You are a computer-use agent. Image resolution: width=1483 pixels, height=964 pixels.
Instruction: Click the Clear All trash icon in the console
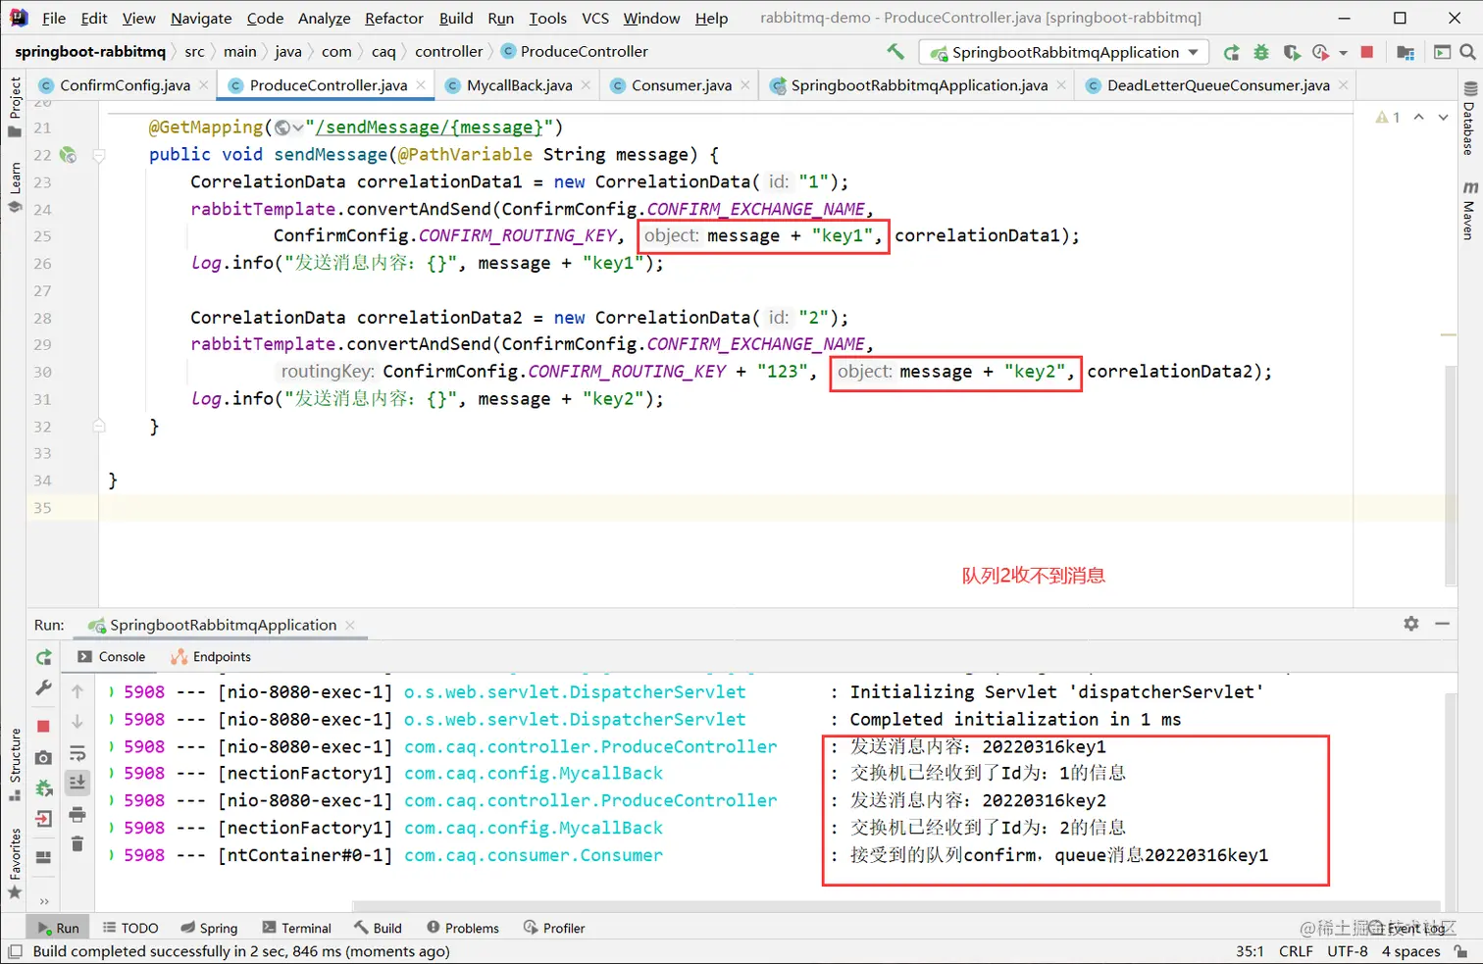(x=77, y=843)
